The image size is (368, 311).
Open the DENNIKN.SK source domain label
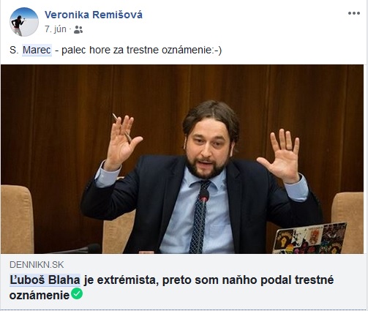click(37, 265)
